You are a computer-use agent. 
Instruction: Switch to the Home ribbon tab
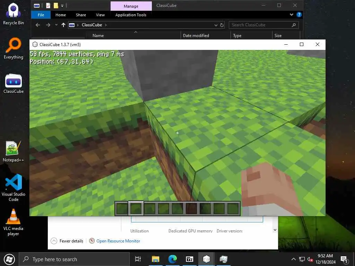(x=61, y=15)
